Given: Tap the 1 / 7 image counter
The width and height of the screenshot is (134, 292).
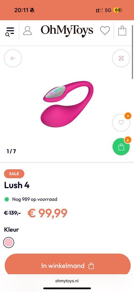Looking at the screenshot, I should pyautogui.click(x=11, y=151).
